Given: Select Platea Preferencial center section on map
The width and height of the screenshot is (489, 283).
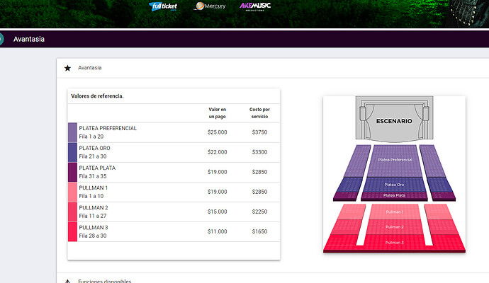Looking at the screenshot, I should [x=395, y=161].
